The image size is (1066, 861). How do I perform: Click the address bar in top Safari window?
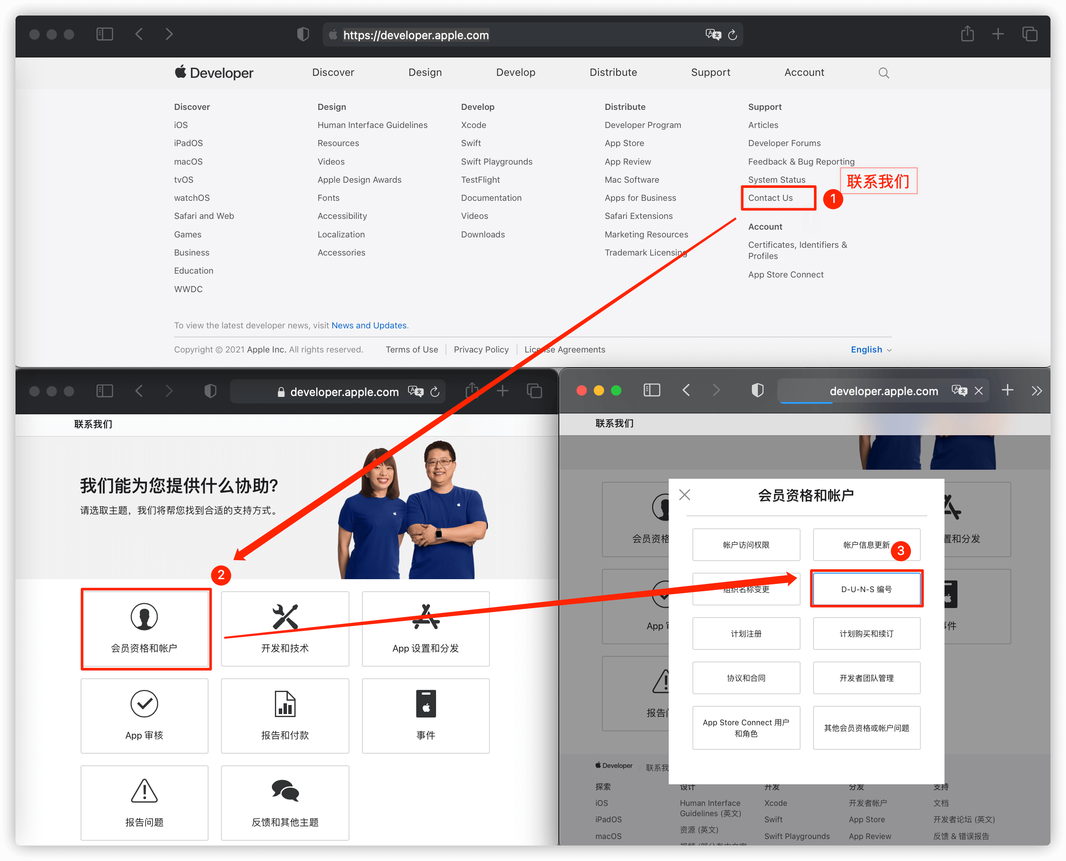tap(532, 35)
